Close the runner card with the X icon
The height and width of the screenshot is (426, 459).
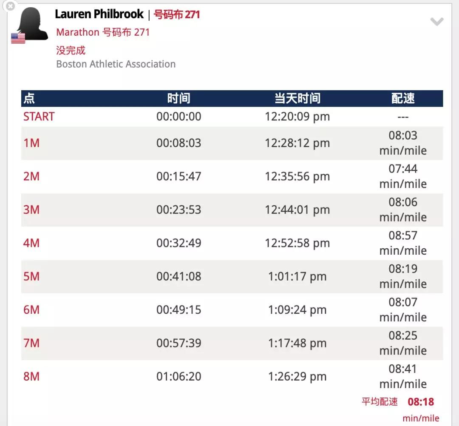10,6
